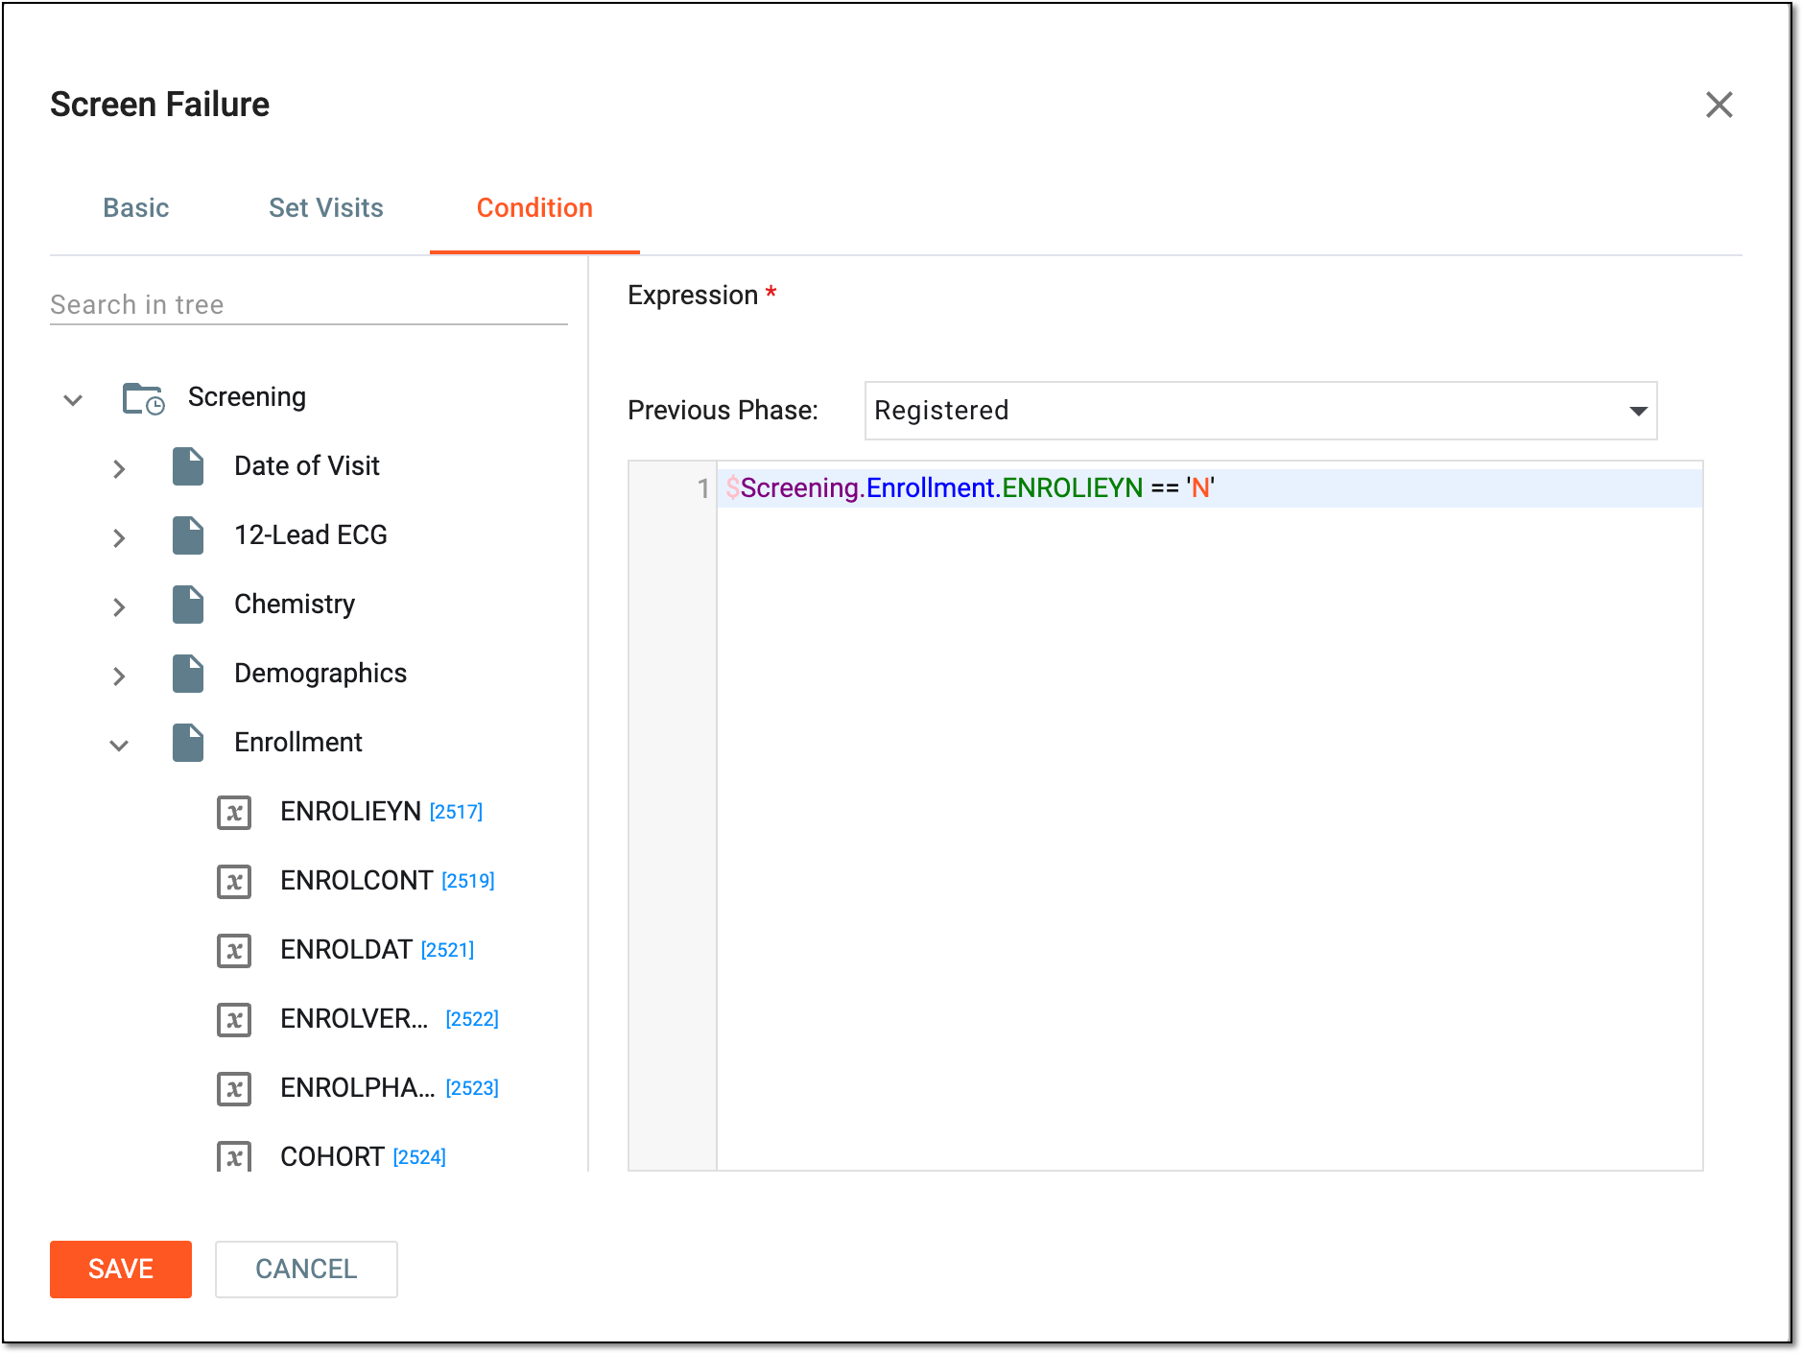Click the Search in tree field
Viewport: 1802px width, 1353px height.
[308, 304]
